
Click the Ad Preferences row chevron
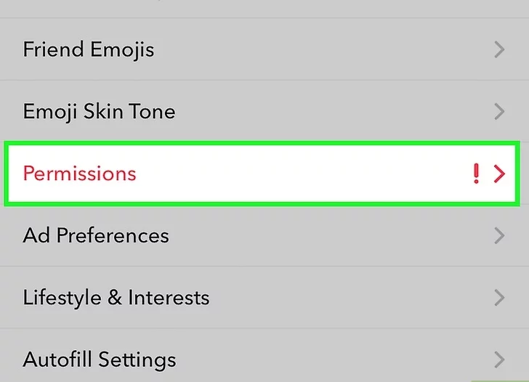[498, 235]
